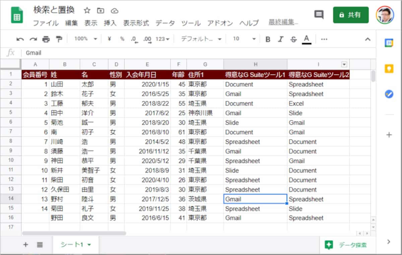The height and width of the screenshot is (255, 402).
Task: Open the デフォルト font dropdown
Action: point(201,39)
